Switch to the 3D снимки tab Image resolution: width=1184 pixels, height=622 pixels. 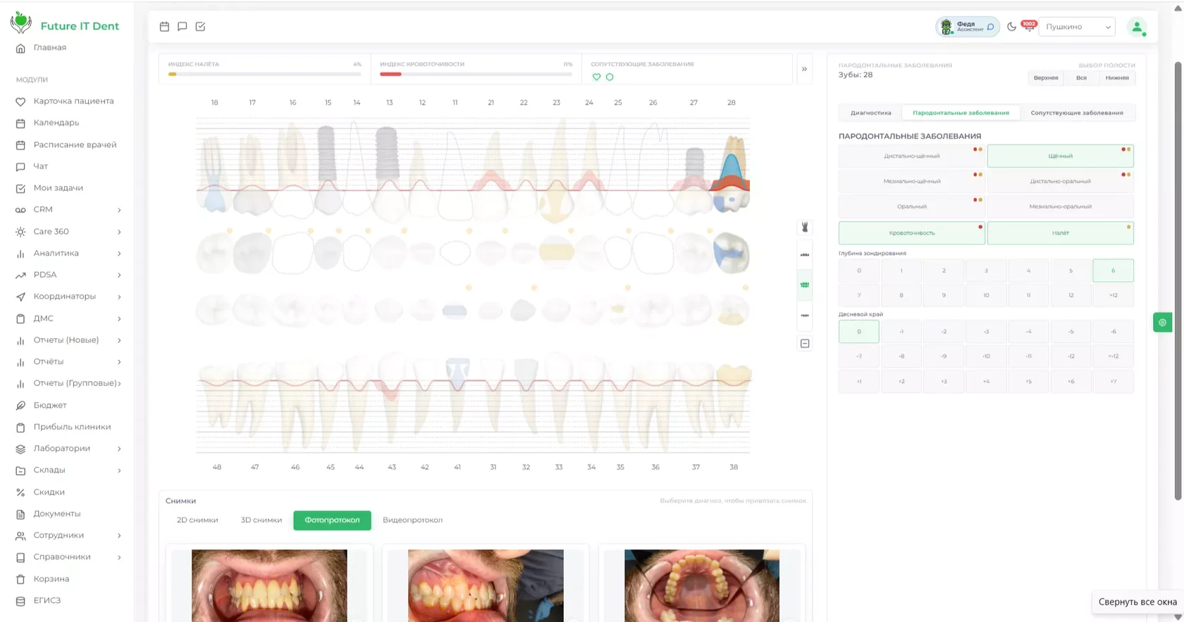point(261,520)
